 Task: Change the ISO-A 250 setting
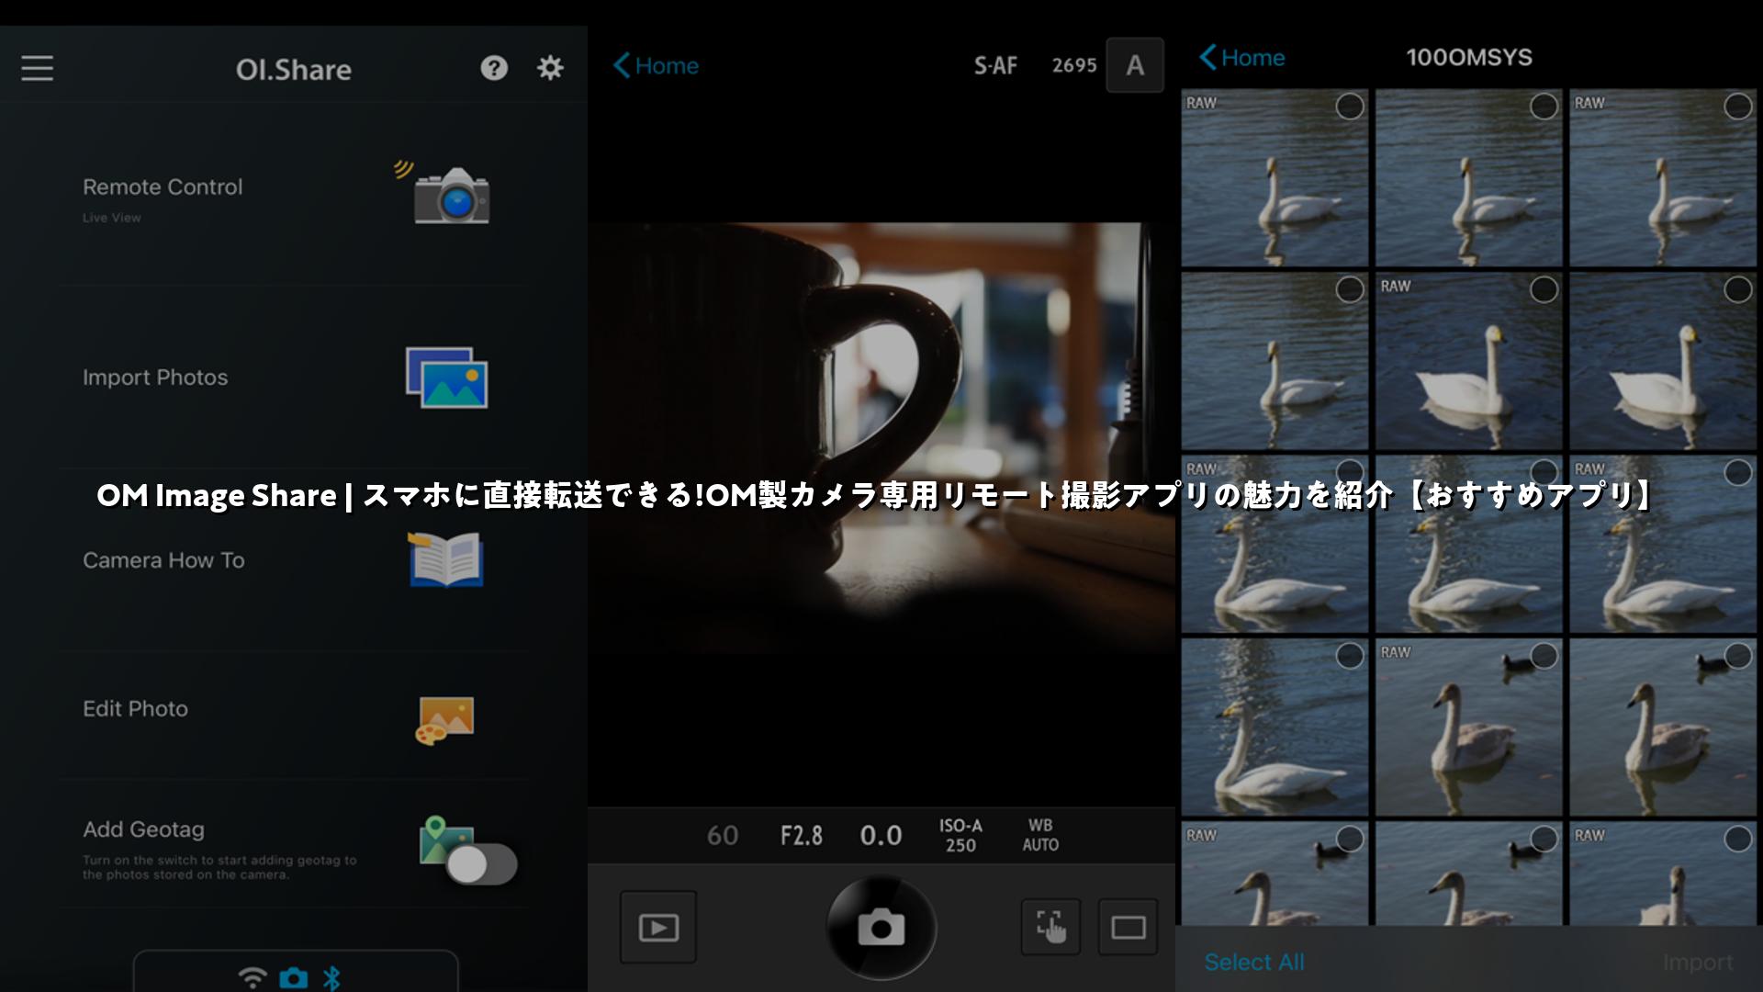[x=960, y=836]
